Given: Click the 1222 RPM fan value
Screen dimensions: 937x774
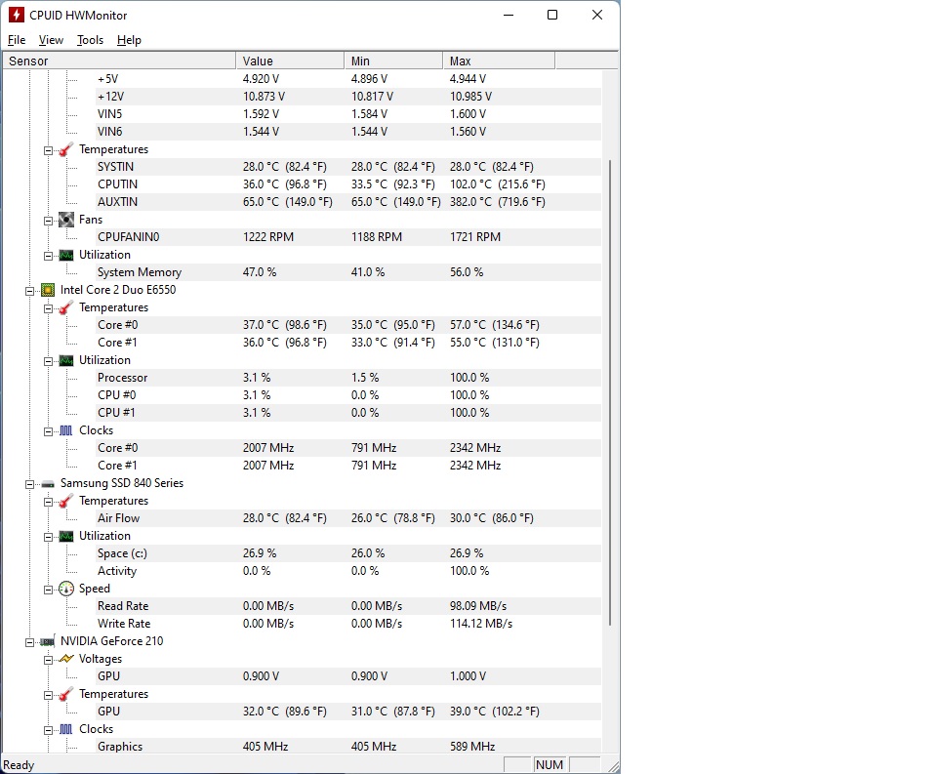Looking at the screenshot, I should click(268, 236).
